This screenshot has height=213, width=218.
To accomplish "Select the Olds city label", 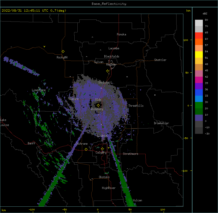I will click(98, 100).
